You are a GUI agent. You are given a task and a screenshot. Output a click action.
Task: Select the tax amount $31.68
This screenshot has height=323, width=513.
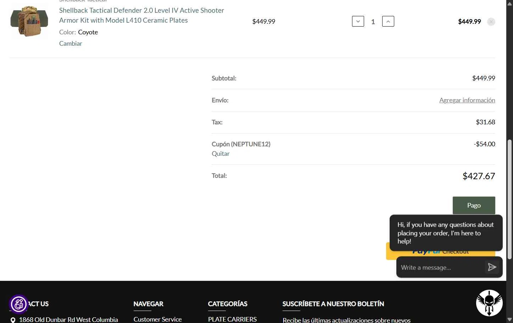point(485,122)
